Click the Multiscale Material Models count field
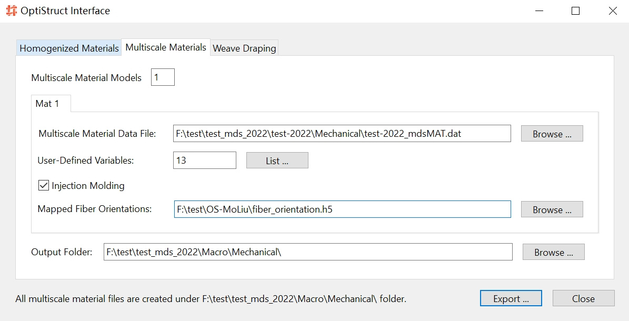 click(163, 77)
